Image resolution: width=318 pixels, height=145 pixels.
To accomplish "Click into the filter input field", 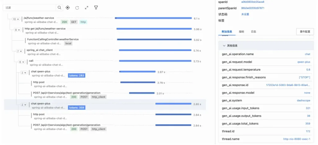I will 29,8.
